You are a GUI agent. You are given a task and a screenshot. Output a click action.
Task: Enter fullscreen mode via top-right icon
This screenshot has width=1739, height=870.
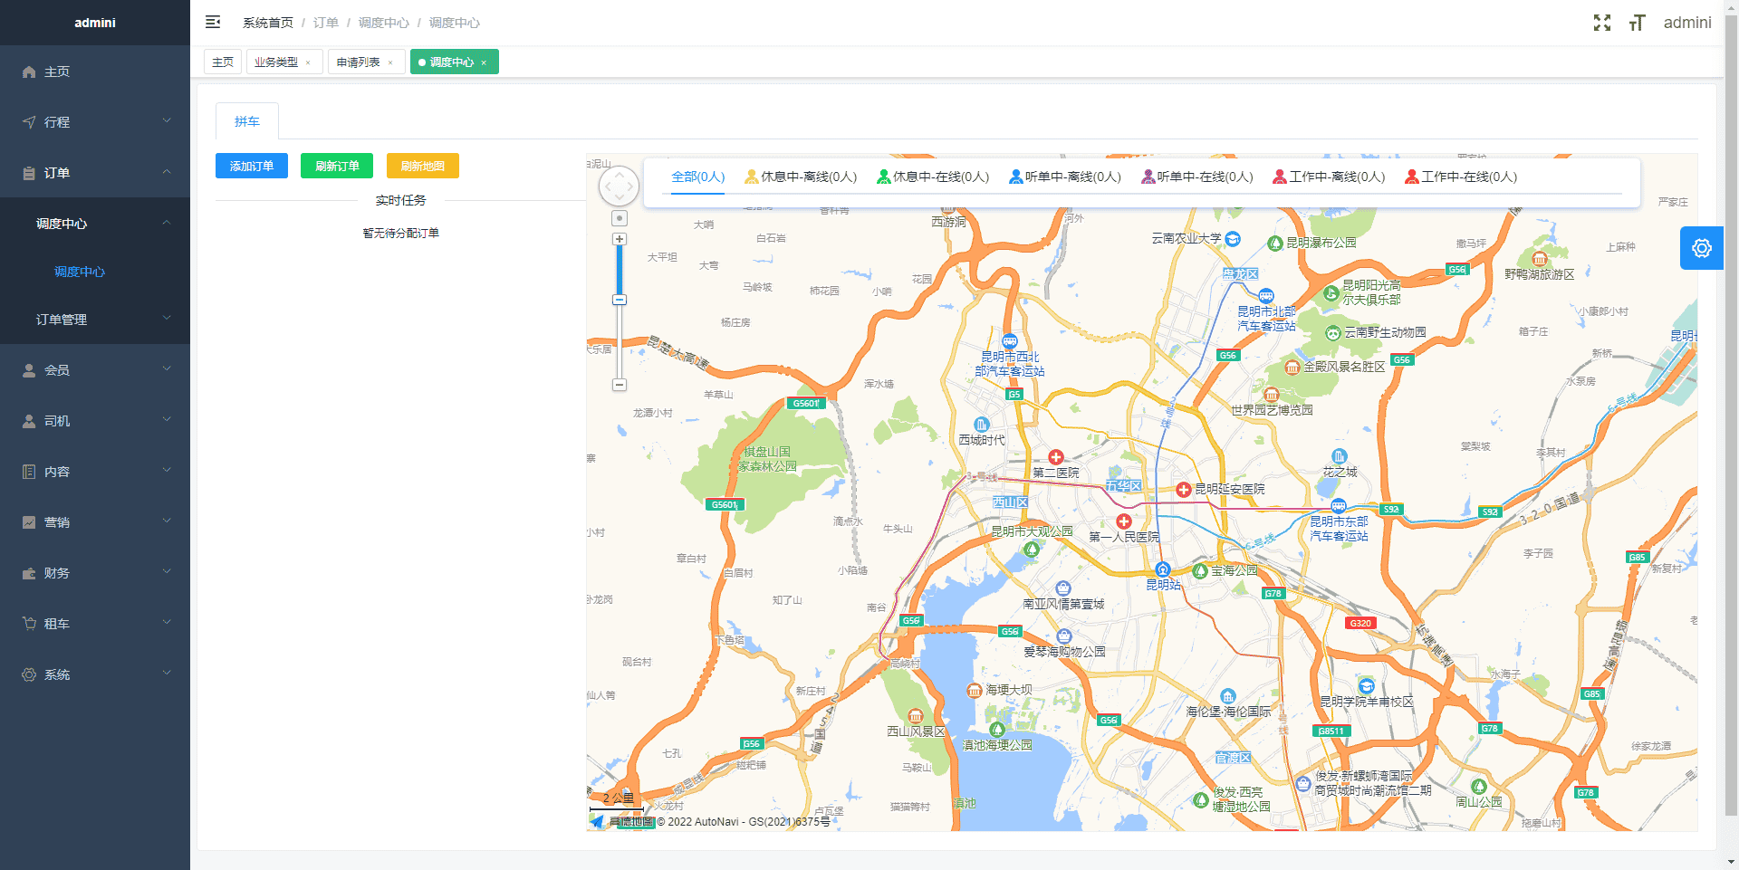pos(1602,23)
